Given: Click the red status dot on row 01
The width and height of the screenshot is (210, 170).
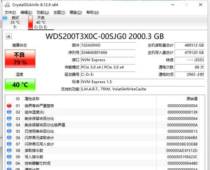Looking at the screenshot, I should [x=9, y=106].
